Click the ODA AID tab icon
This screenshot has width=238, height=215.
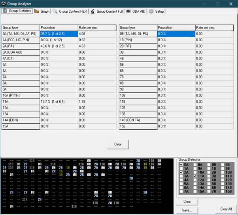tap(128, 12)
